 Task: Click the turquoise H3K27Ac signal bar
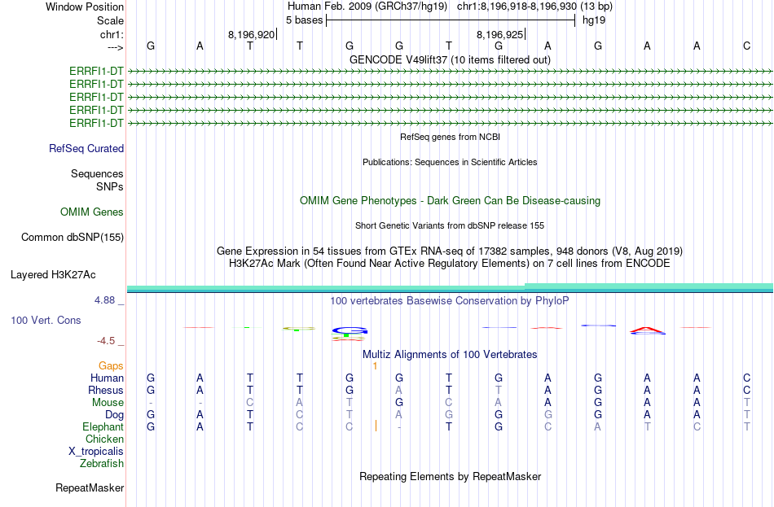coord(450,288)
